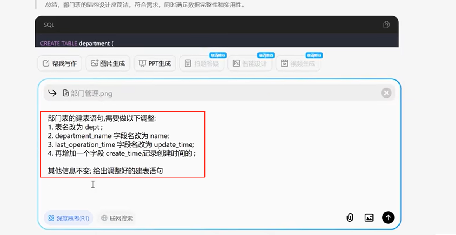Click the 拍题答疑 feature button
Image resolution: width=456 pixels, height=235 pixels.
(x=202, y=63)
